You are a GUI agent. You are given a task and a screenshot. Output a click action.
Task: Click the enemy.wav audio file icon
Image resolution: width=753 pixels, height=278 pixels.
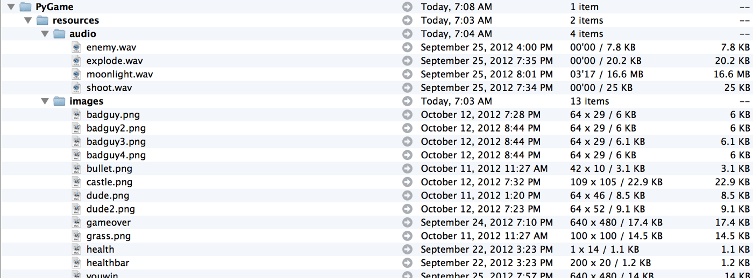pyautogui.click(x=77, y=47)
